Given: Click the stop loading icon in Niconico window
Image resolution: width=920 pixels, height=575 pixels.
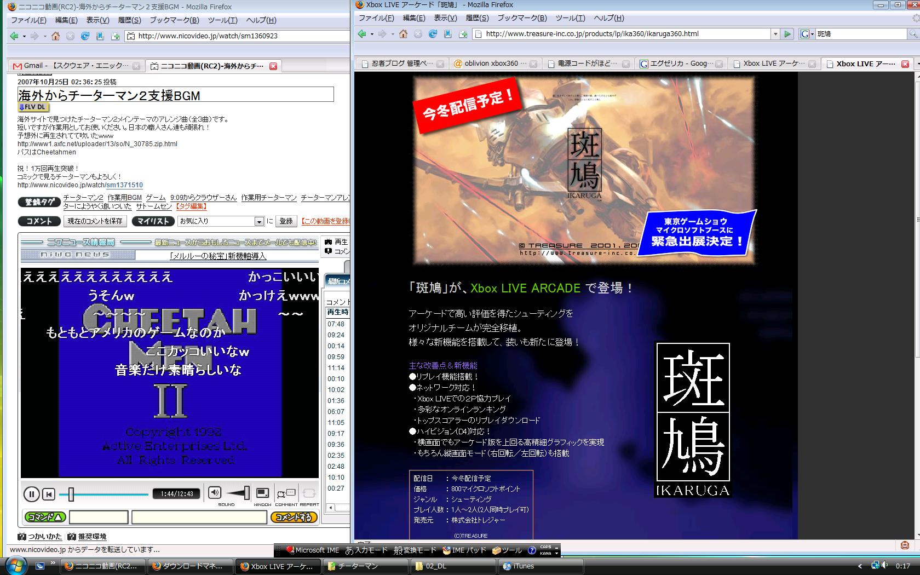Looking at the screenshot, I should coord(70,36).
